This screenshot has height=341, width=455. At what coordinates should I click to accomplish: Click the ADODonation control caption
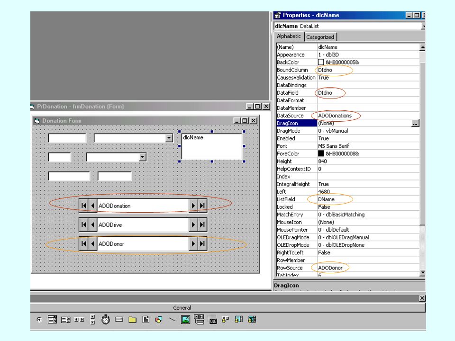coord(114,206)
